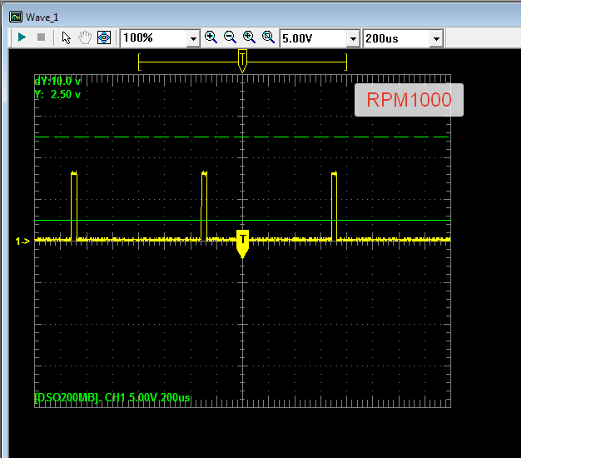Click the dY:10.0 v readout
The image size is (596, 458).
click(x=57, y=81)
